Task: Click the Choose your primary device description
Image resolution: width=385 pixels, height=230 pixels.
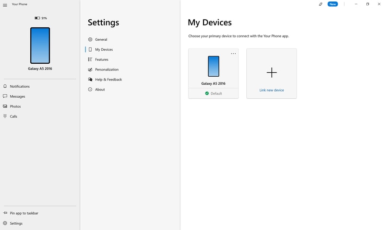Action: pos(239,36)
